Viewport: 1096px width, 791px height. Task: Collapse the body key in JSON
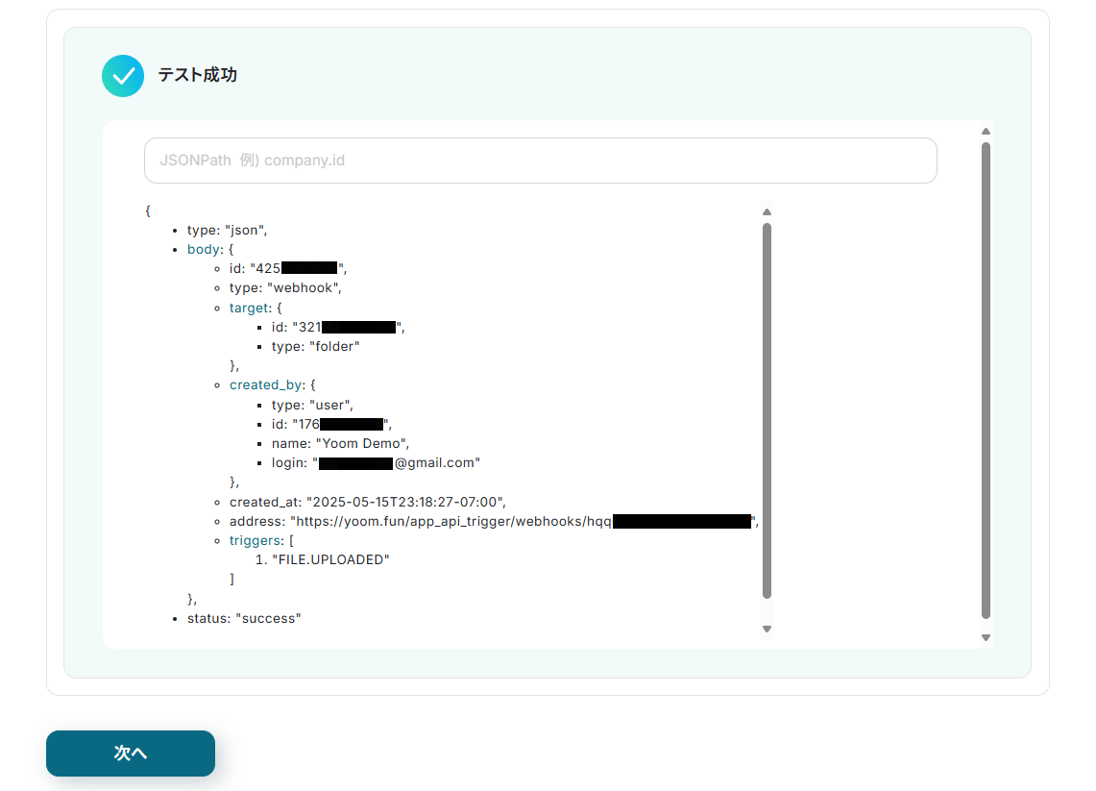tap(204, 249)
